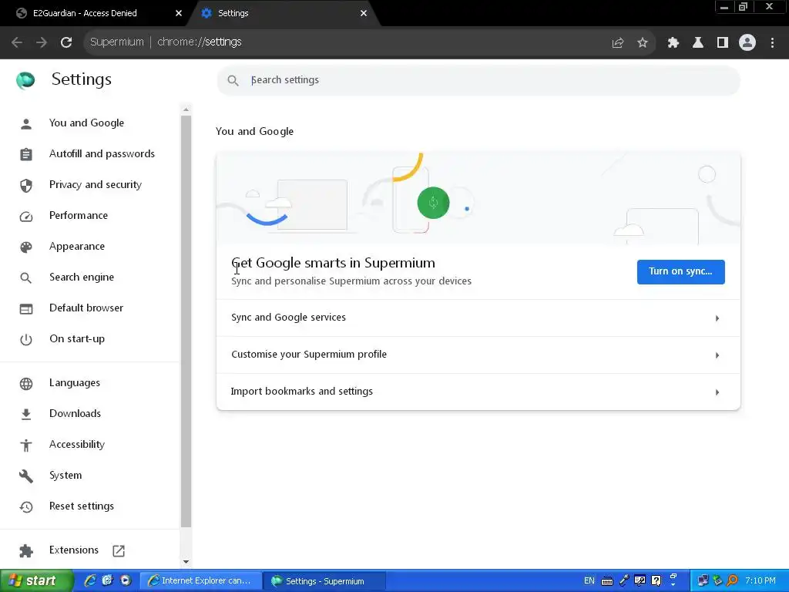Close the Settings tab
The width and height of the screenshot is (789, 592).
(364, 13)
